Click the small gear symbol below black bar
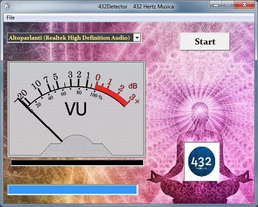Image resolution: width=258 pixels, height=207 pixels. 15,172
